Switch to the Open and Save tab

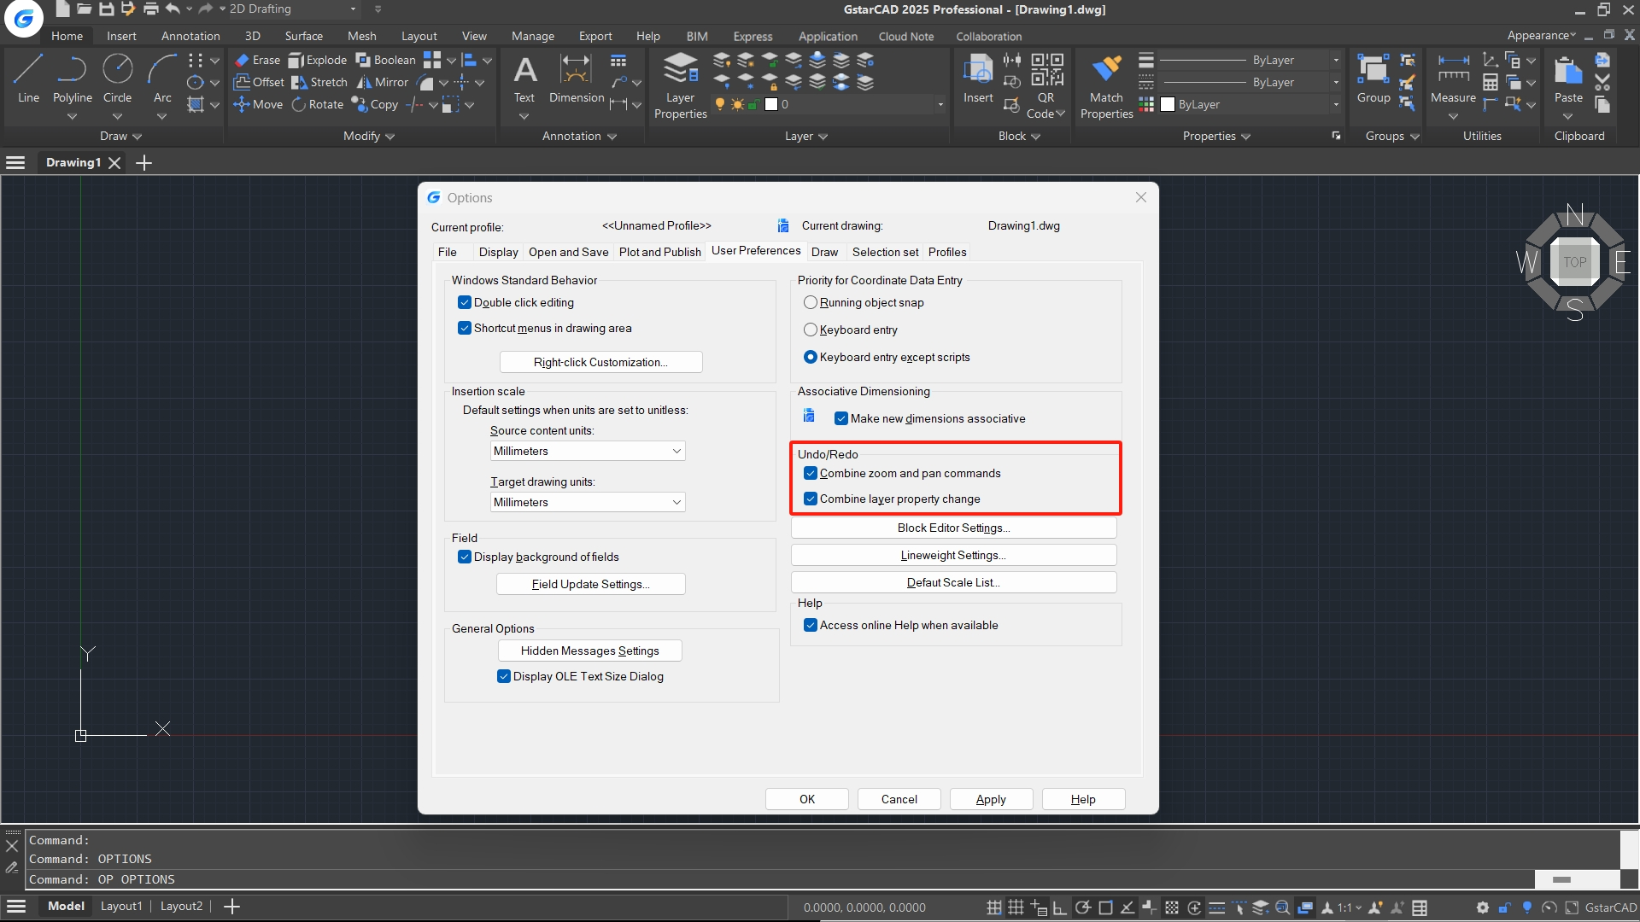point(568,252)
